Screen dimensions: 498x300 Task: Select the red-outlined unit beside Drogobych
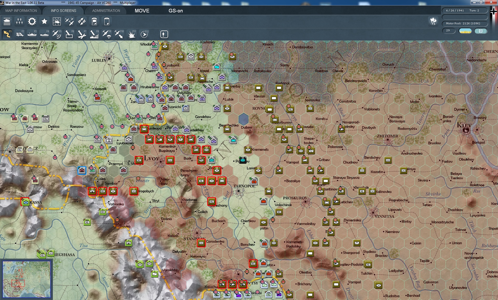click(134, 191)
